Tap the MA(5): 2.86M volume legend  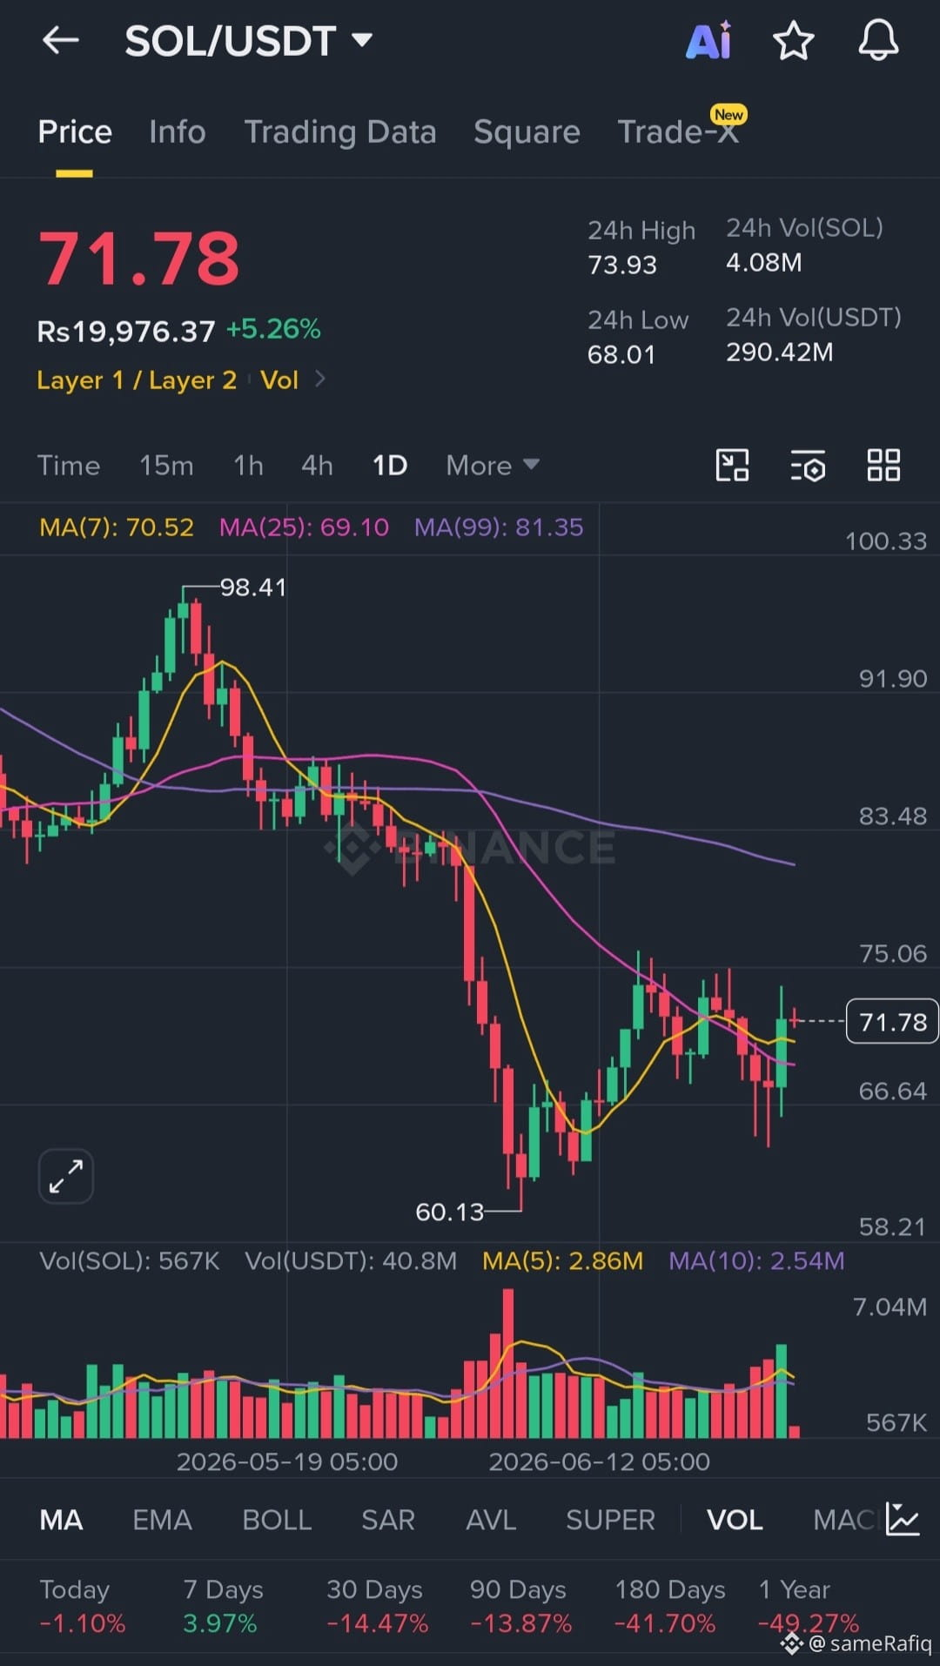pos(562,1260)
